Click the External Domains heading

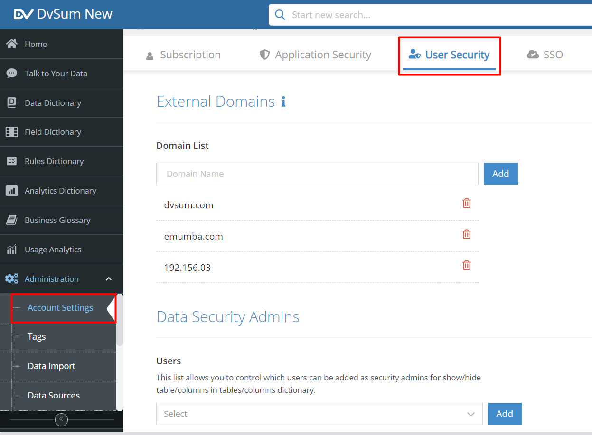coord(216,102)
